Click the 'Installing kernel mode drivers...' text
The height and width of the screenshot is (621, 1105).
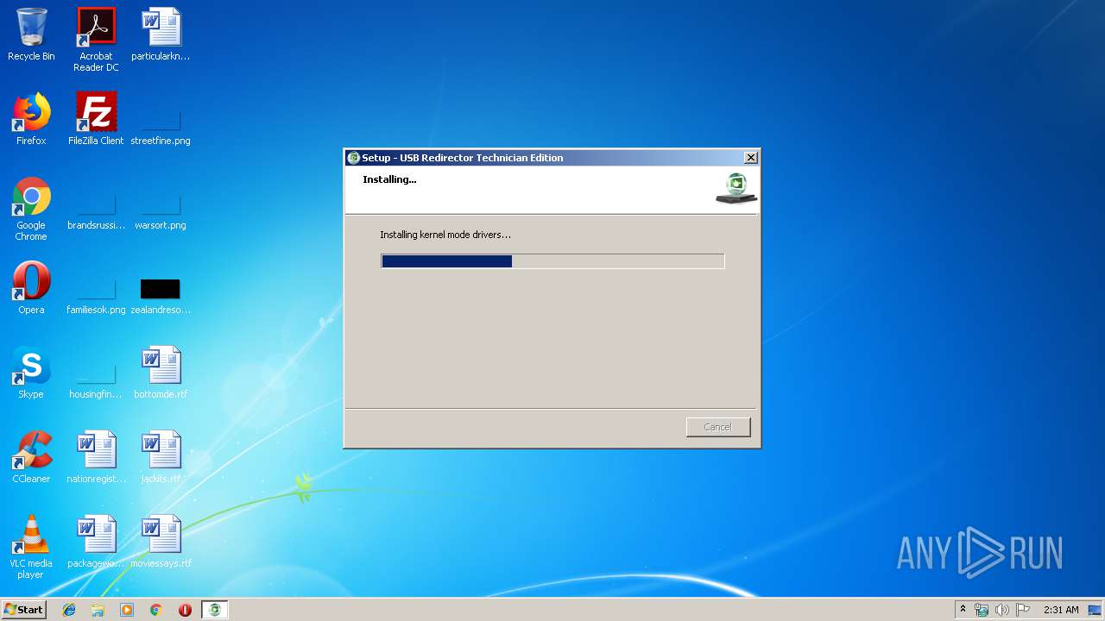(x=445, y=235)
